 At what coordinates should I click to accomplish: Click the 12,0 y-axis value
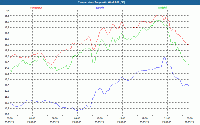[x=7, y=91]
